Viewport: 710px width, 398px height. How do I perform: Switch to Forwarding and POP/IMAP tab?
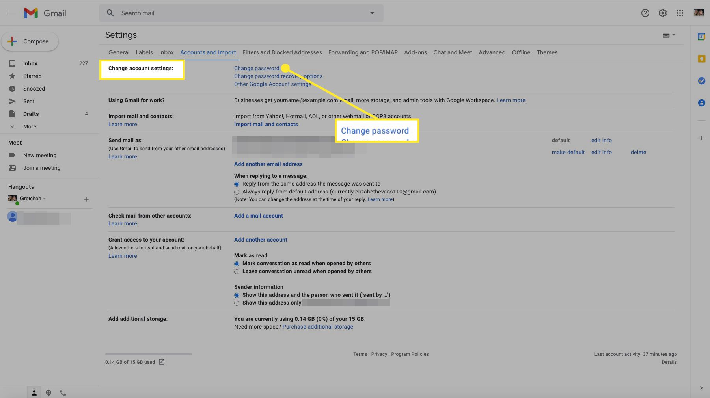[x=363, y=52]
